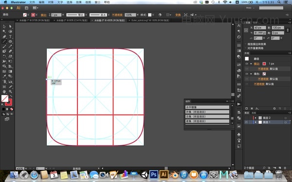Open the 对象 menu
This screenshot has height=182, width=292.
pos(51,2)
